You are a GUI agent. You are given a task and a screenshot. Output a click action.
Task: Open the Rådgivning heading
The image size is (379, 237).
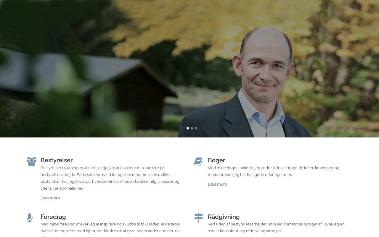click(224, 217)
